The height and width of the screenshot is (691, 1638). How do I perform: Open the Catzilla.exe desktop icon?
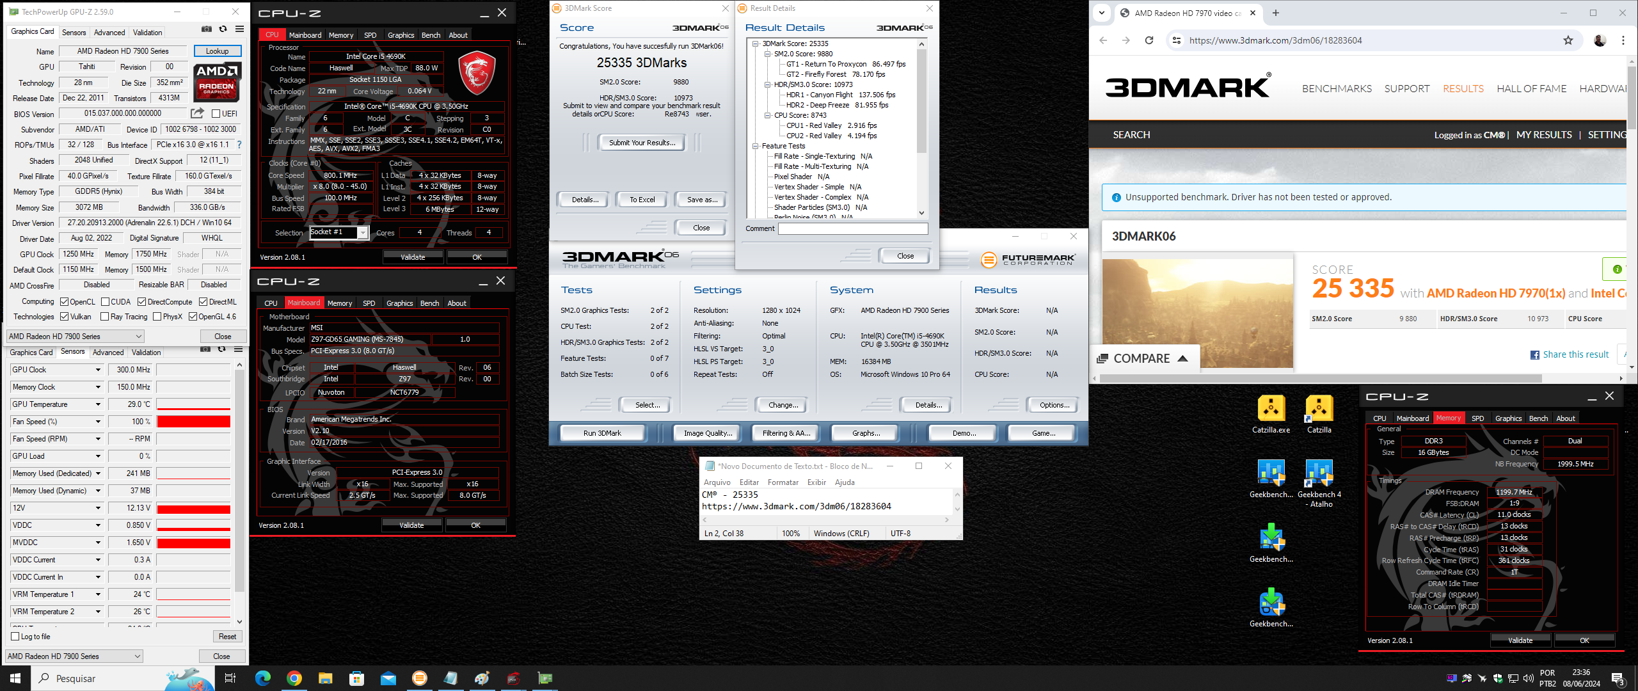tap(1271, 414)
